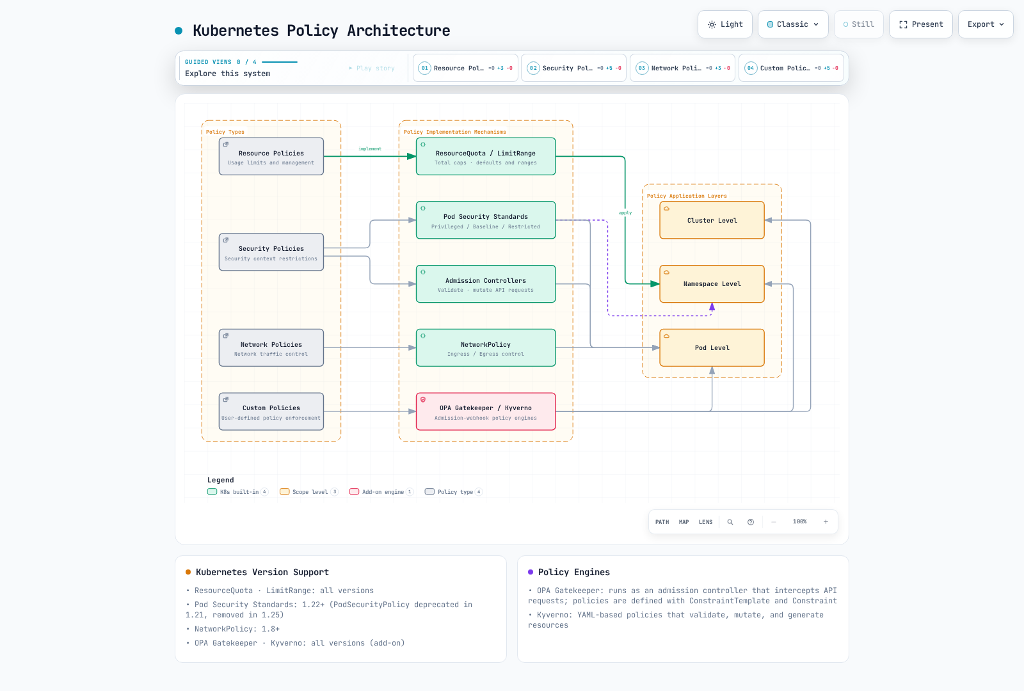Click the 100% zoom level readout
The image size is (1024, 691).
tap(799, 522)
